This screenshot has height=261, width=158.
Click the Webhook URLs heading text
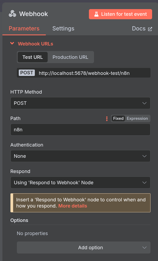pos(36,44)
